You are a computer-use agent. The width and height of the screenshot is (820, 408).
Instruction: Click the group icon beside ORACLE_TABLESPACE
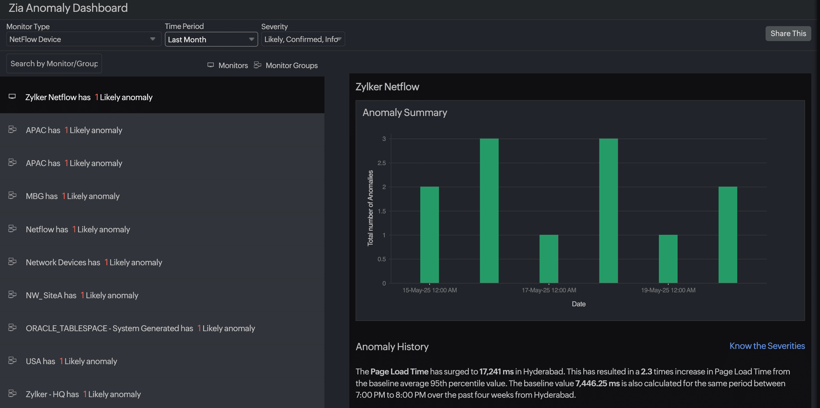click(x=13, y=327)
